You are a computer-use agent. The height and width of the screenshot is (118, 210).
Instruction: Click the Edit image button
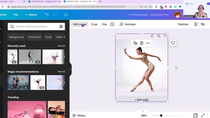tap(80, 24)
